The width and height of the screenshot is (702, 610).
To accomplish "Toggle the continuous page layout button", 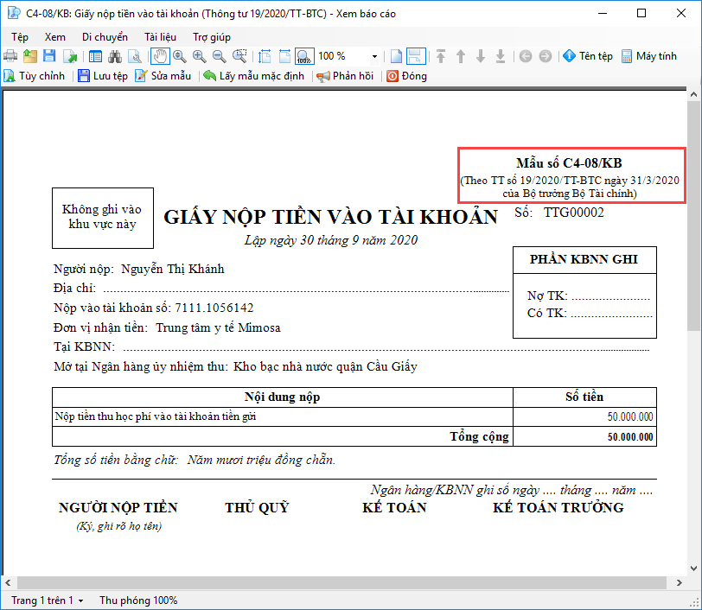I will [415, 56].
